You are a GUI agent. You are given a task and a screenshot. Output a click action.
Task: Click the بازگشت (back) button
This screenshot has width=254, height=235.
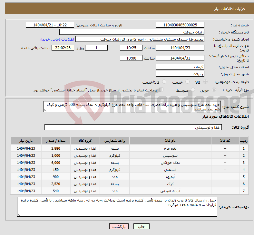[119, 226]
